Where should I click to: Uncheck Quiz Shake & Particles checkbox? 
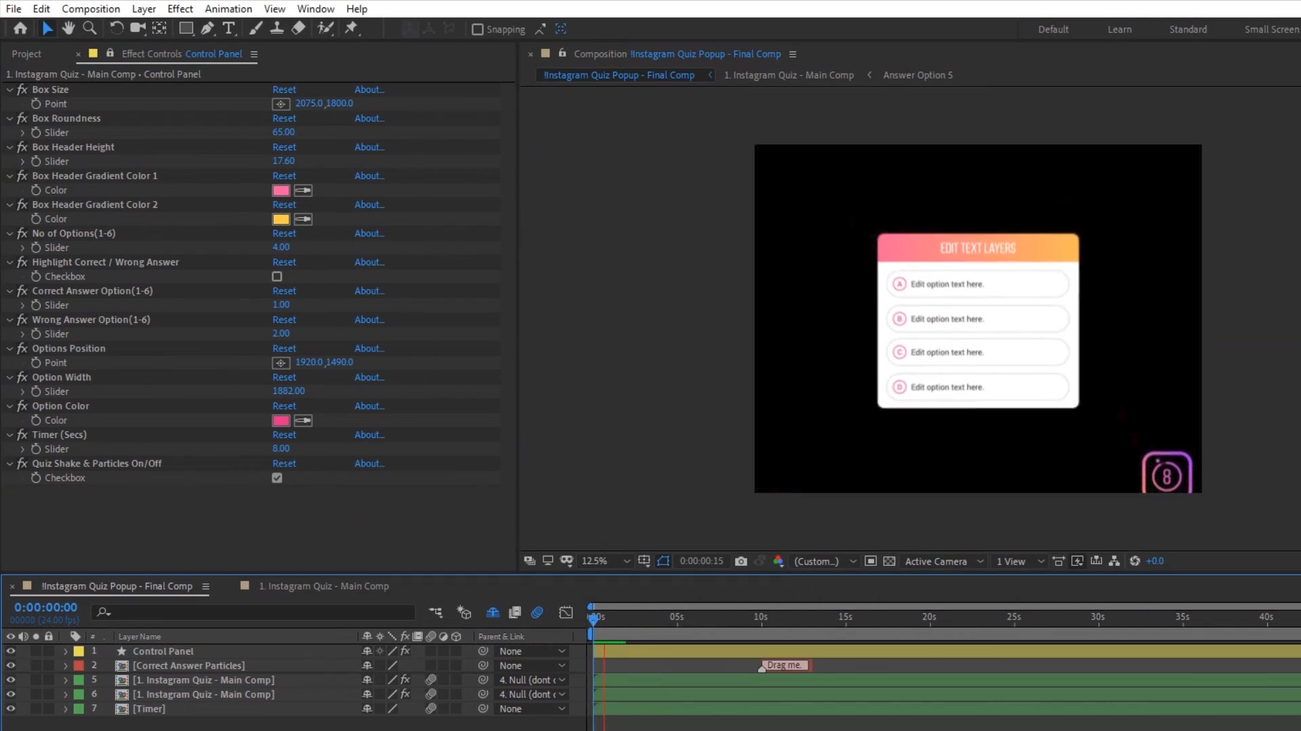[277, 478]
